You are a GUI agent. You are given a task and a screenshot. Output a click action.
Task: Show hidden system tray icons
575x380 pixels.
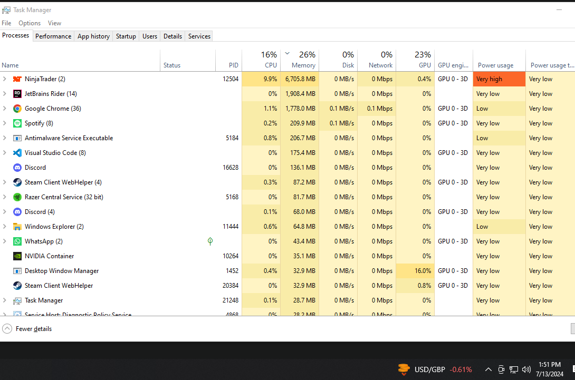[x=488, y=369]
